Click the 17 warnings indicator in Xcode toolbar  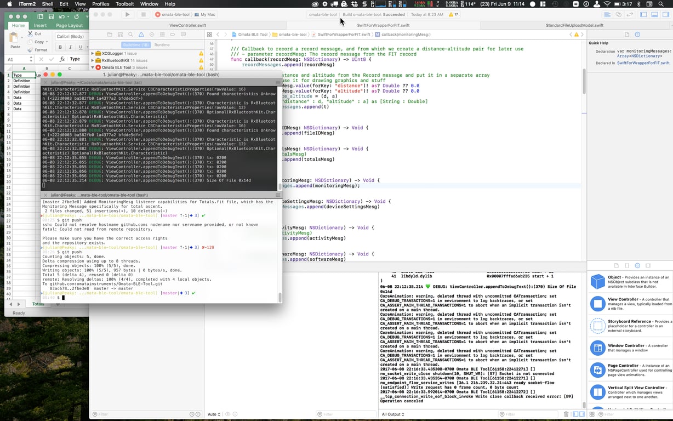click(x=454, y=14)
